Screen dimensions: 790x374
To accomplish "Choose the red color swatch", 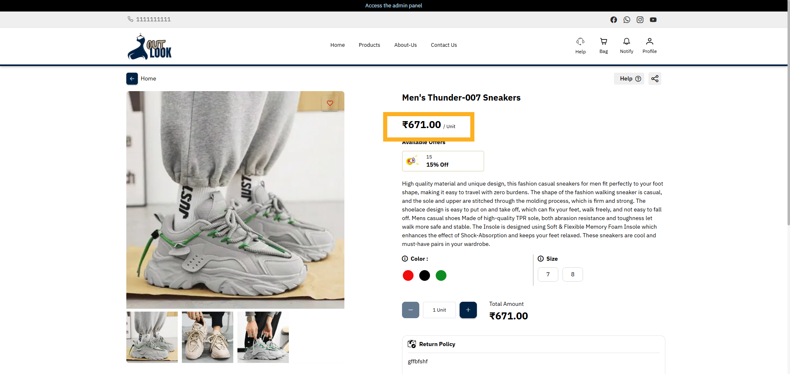I will coord(408,275).
